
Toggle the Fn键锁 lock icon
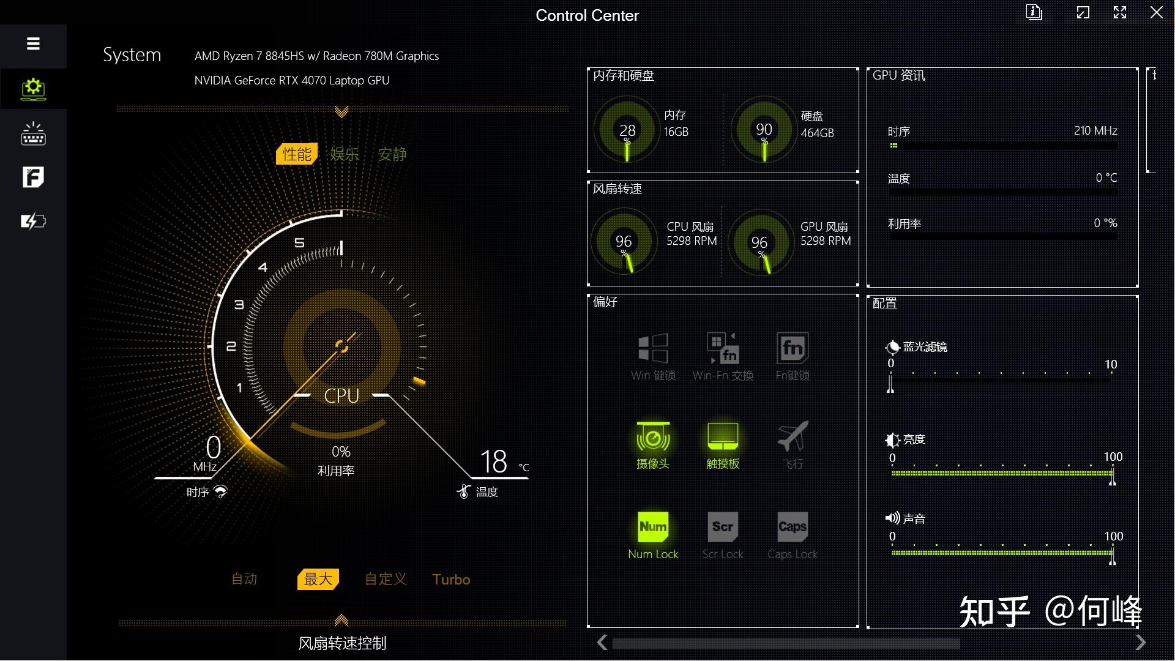tap(793, 349)
